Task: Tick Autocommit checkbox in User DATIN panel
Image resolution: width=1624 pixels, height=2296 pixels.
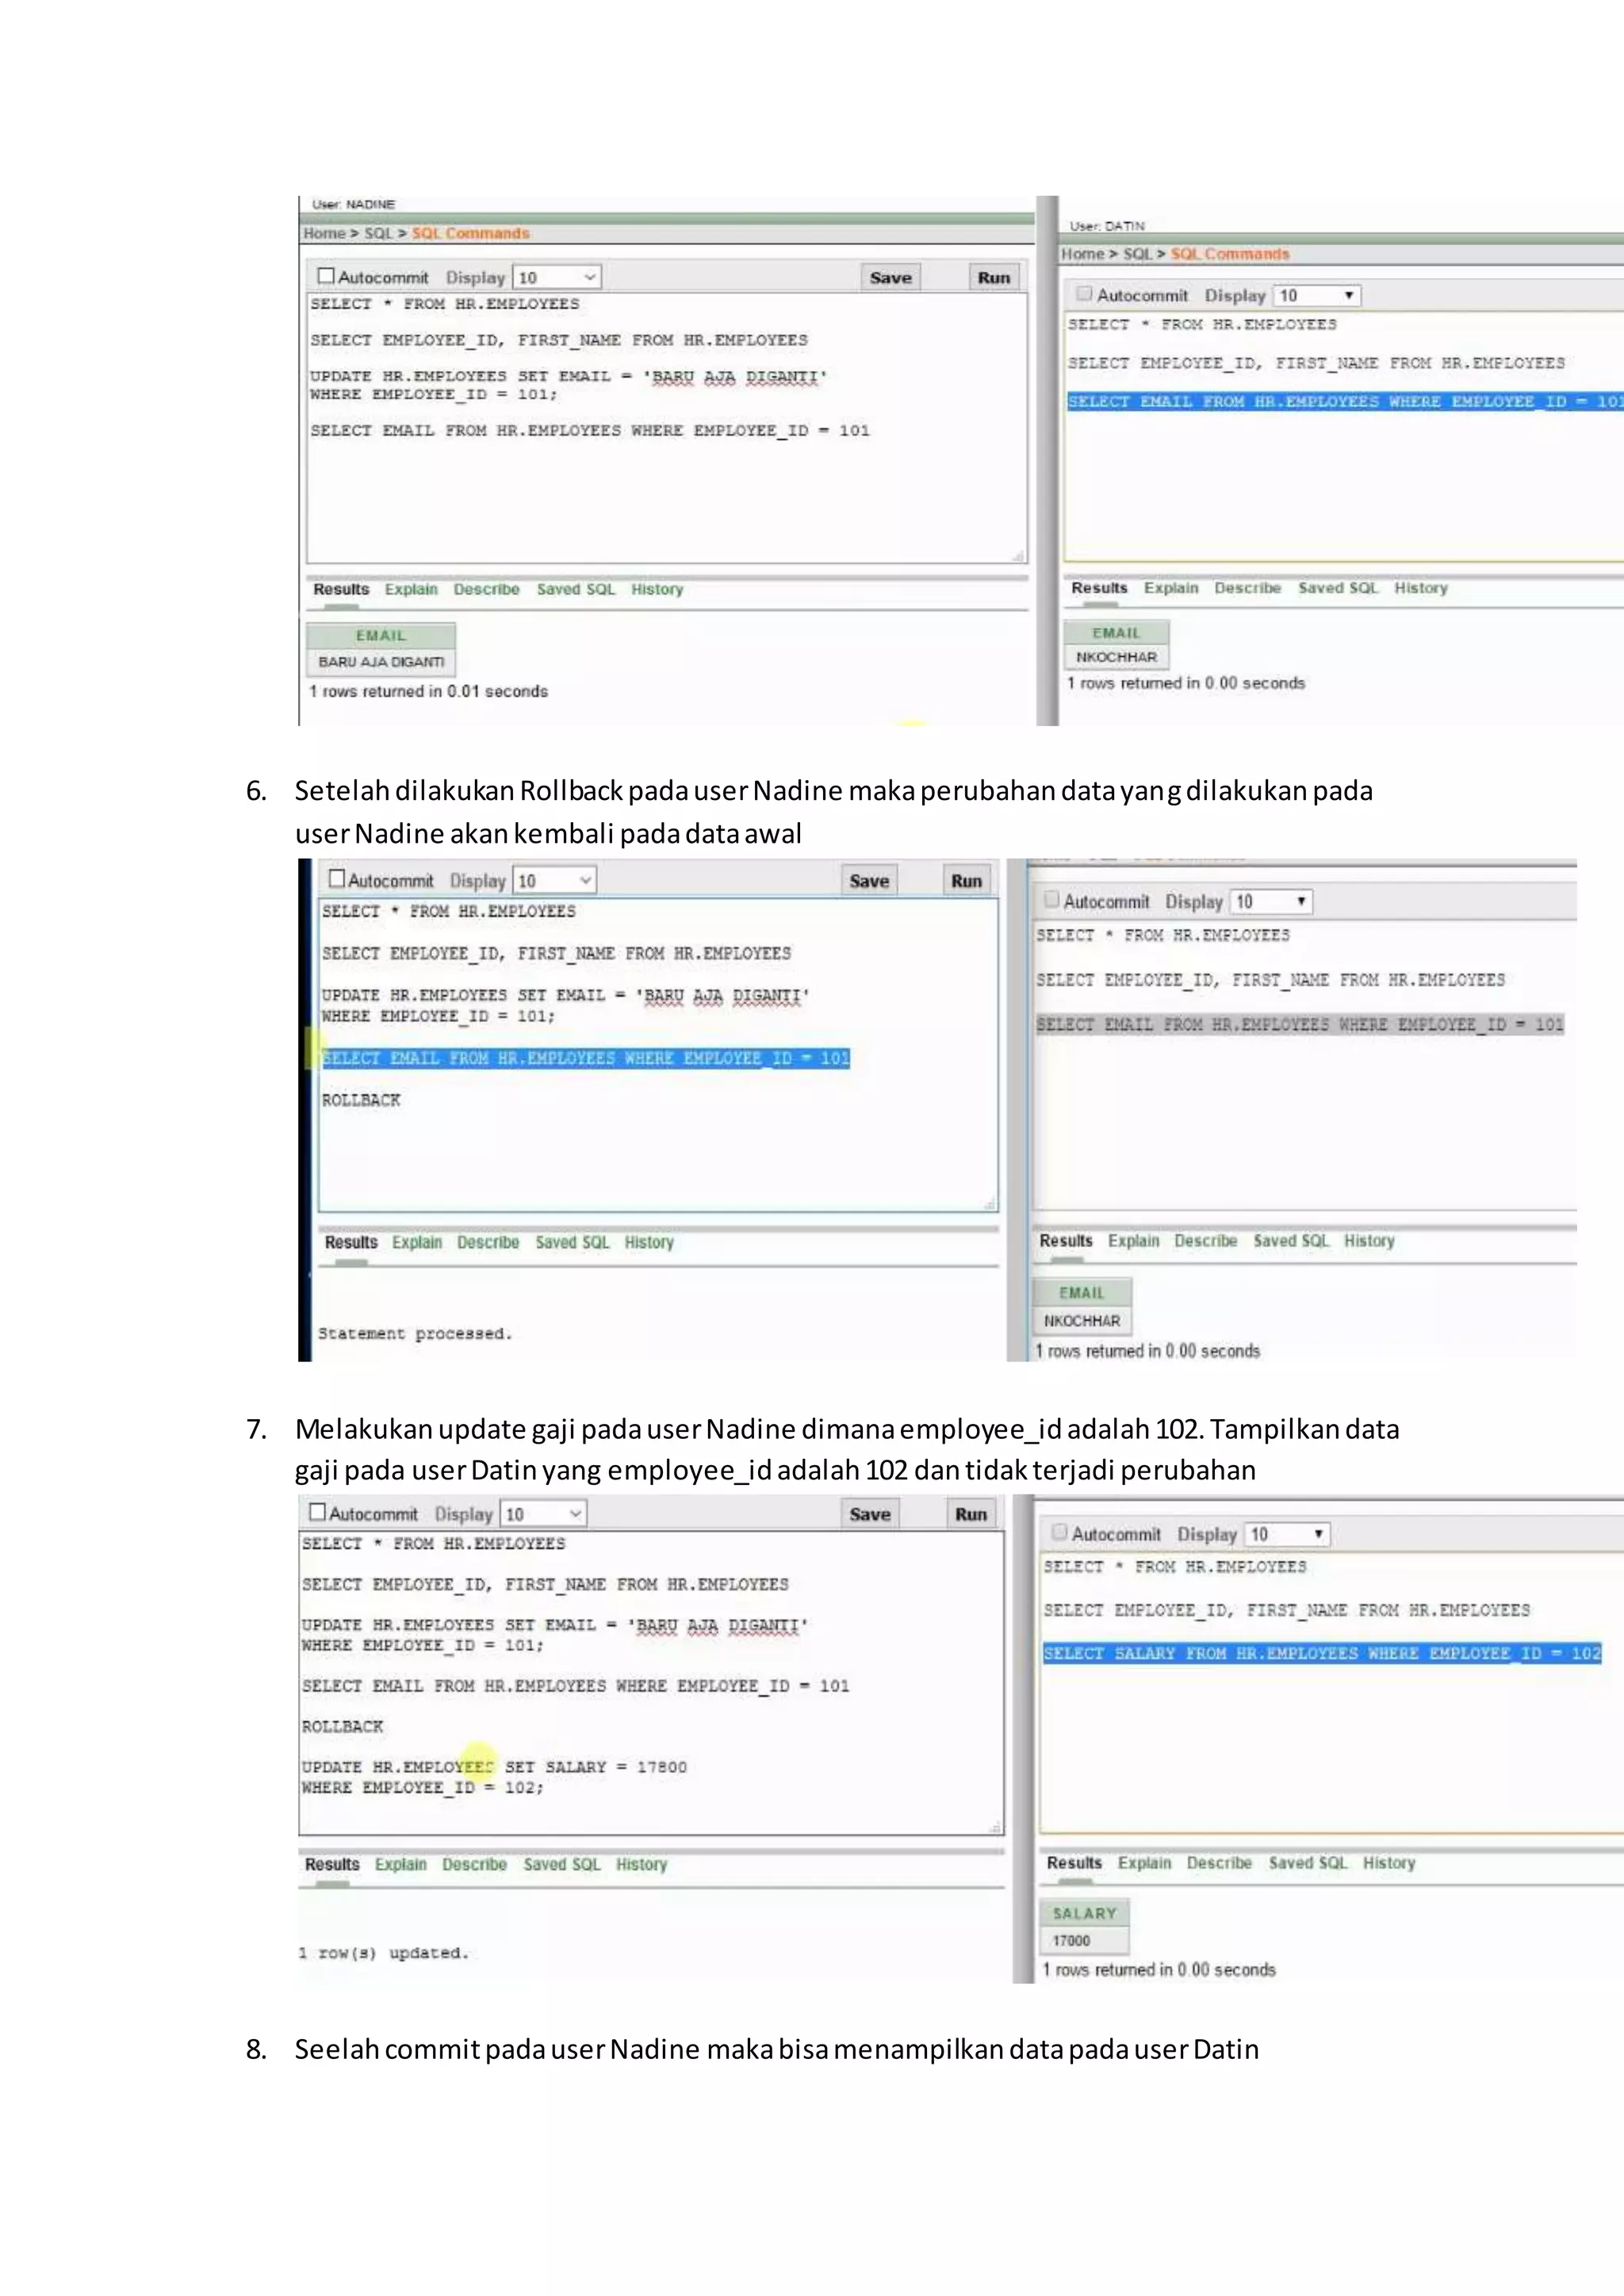Action: [1084, 294]
